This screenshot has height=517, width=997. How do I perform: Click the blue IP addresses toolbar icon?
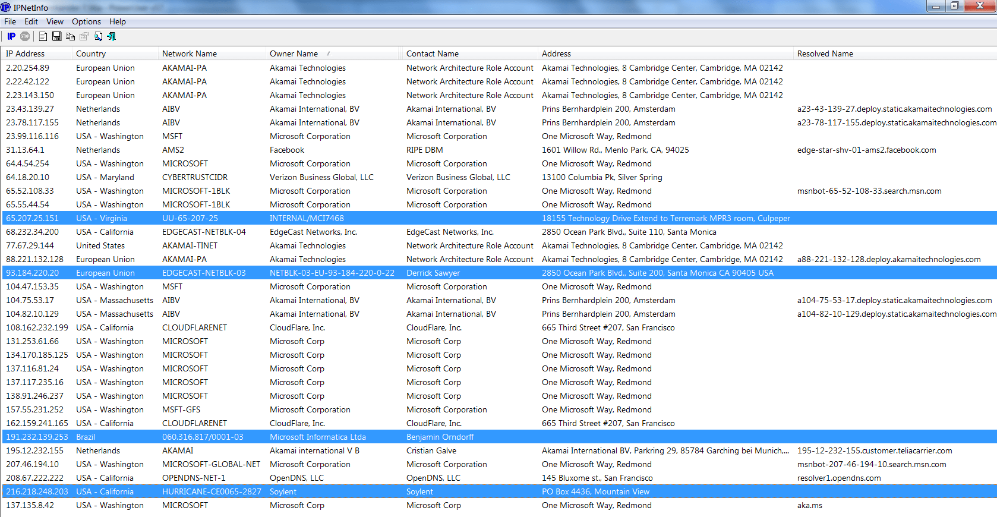pos(11,36)
